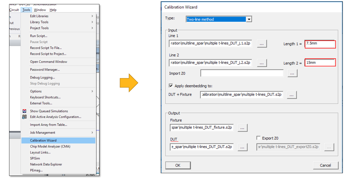Choose Network Data Explorer menu entry
The width and height of the screenshot is (349, 178).
point(46,164)
